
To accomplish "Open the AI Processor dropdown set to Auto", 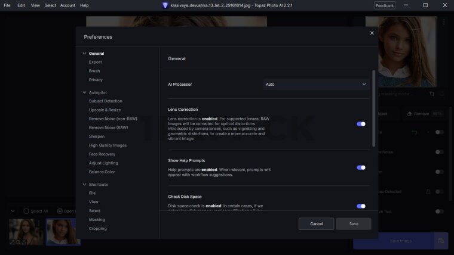I will (x=316, y=85).
